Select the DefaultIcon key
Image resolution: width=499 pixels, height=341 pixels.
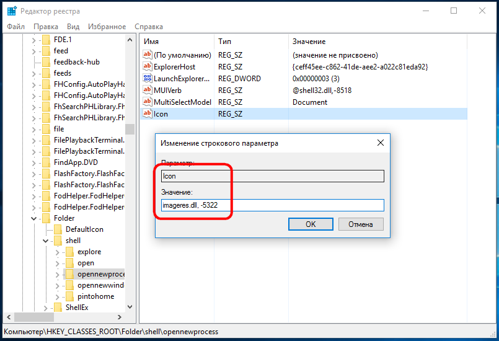[x=84, y=229]
